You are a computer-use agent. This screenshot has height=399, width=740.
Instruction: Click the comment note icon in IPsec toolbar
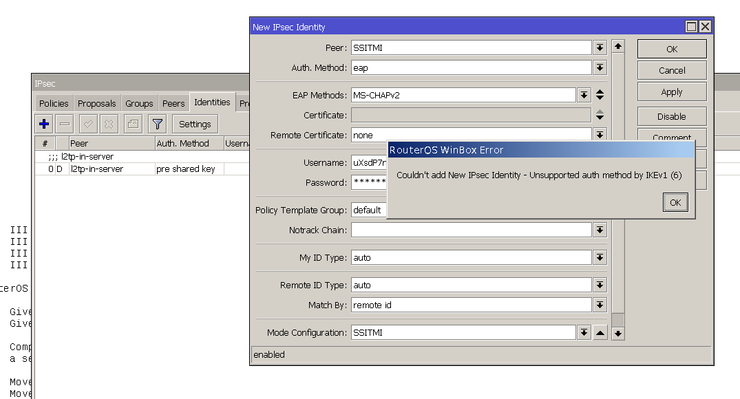pyautogui.click(x=133, y=124)
